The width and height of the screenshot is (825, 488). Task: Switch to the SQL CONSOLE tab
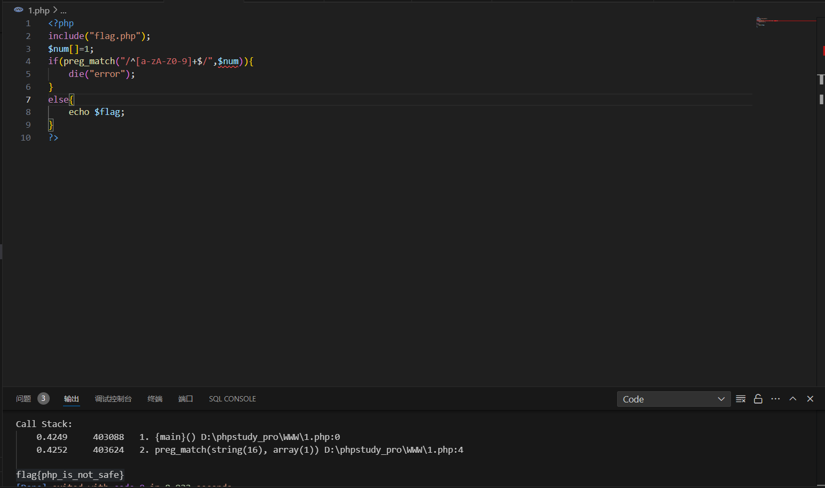coord(232,399)
